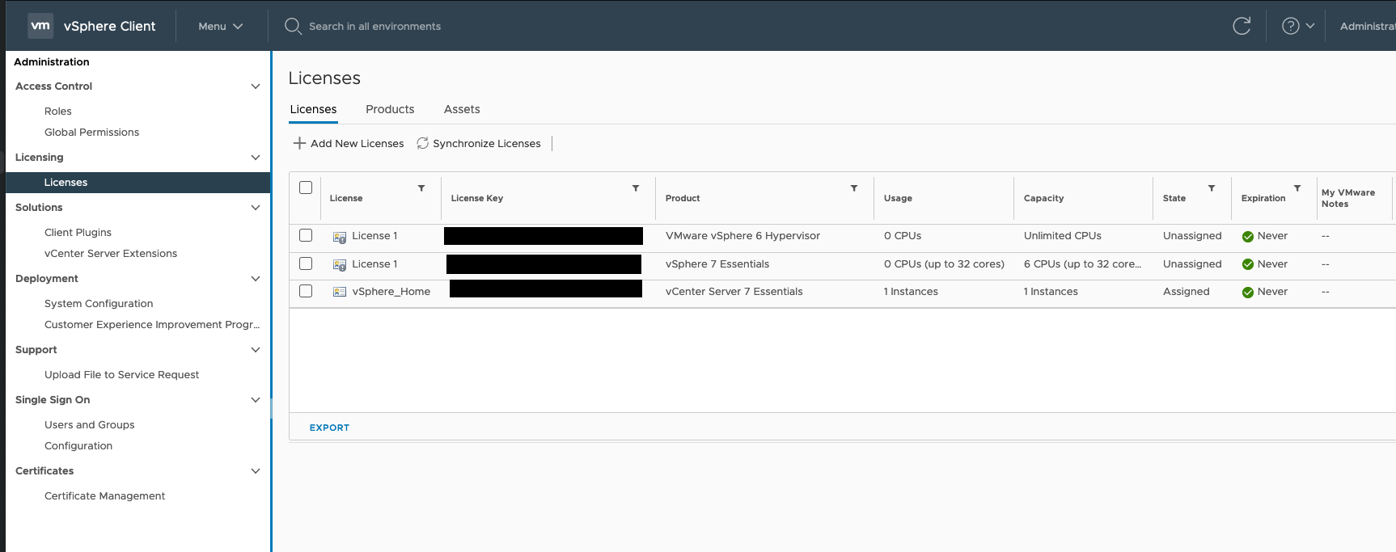Collapse the Single Sign On section chevron

(256, 400)
